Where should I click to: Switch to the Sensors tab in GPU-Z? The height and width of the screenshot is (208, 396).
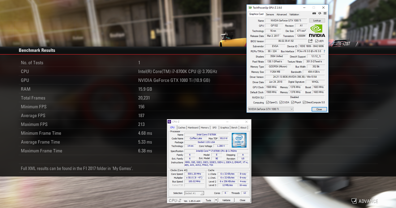point(270,14)
